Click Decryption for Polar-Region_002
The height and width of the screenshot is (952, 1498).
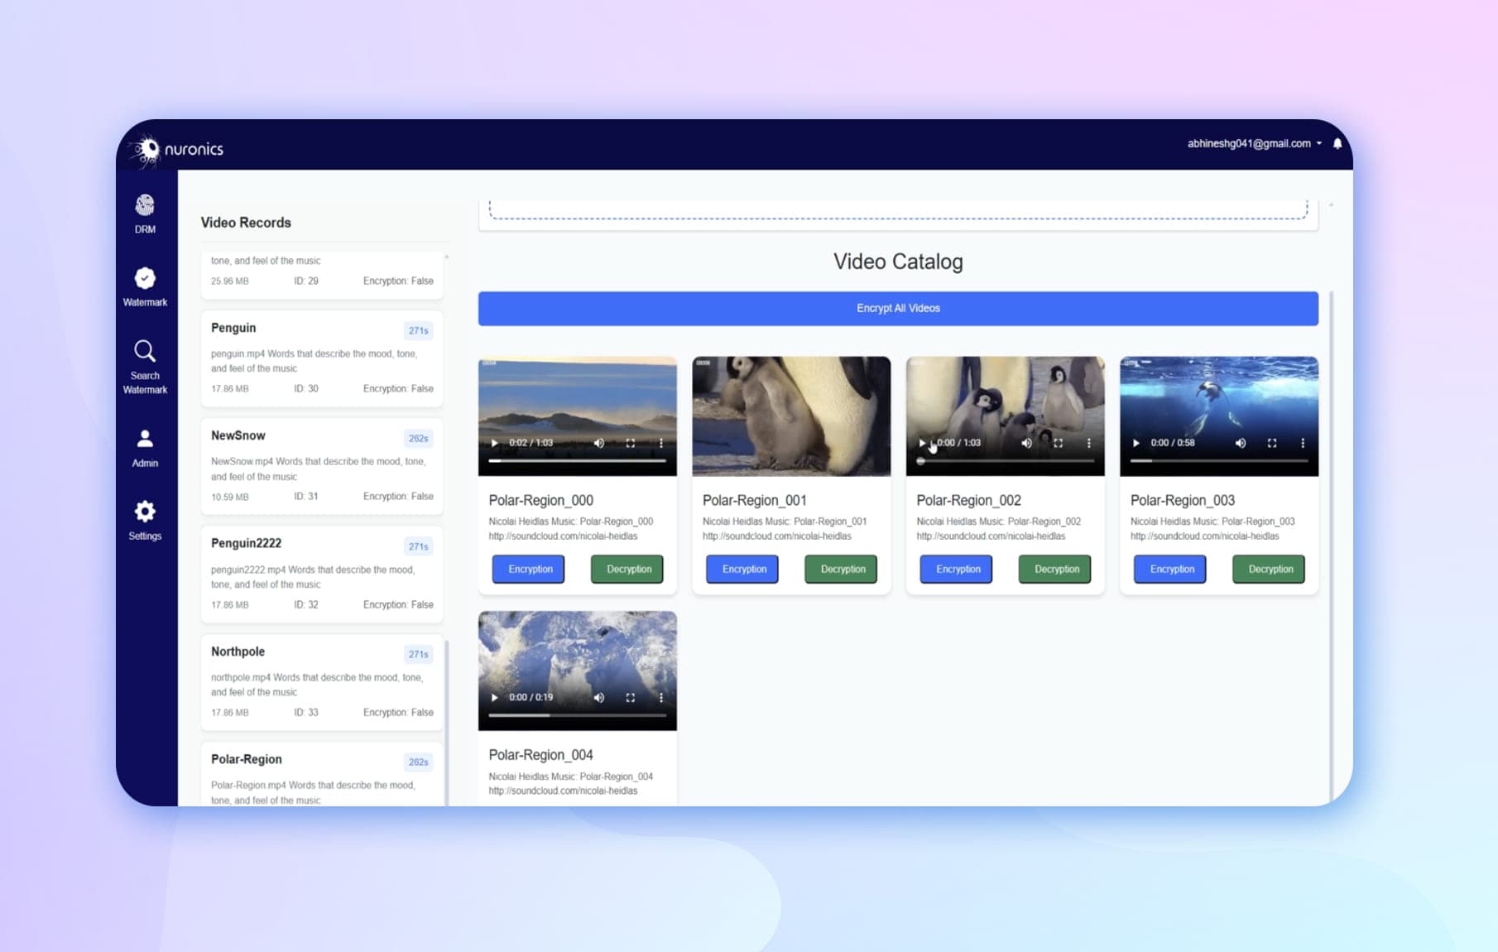pos(1056,569)
